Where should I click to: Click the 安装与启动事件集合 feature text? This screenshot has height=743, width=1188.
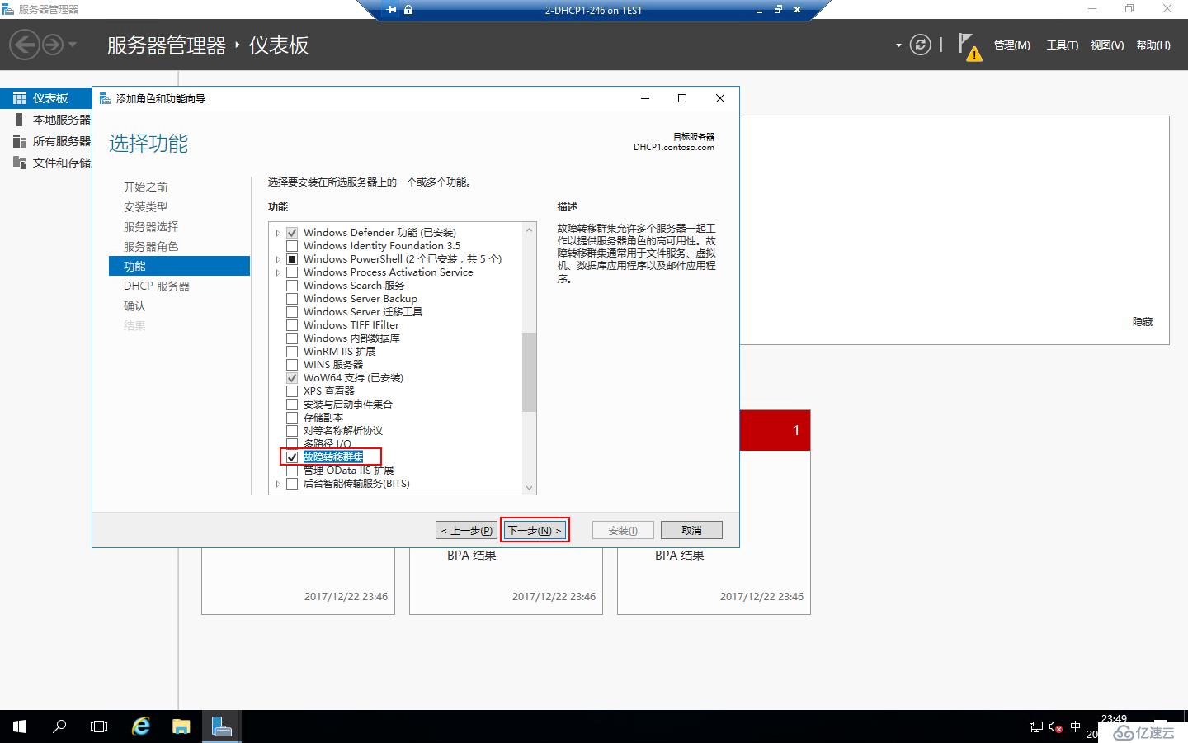(x=348, y=405)
